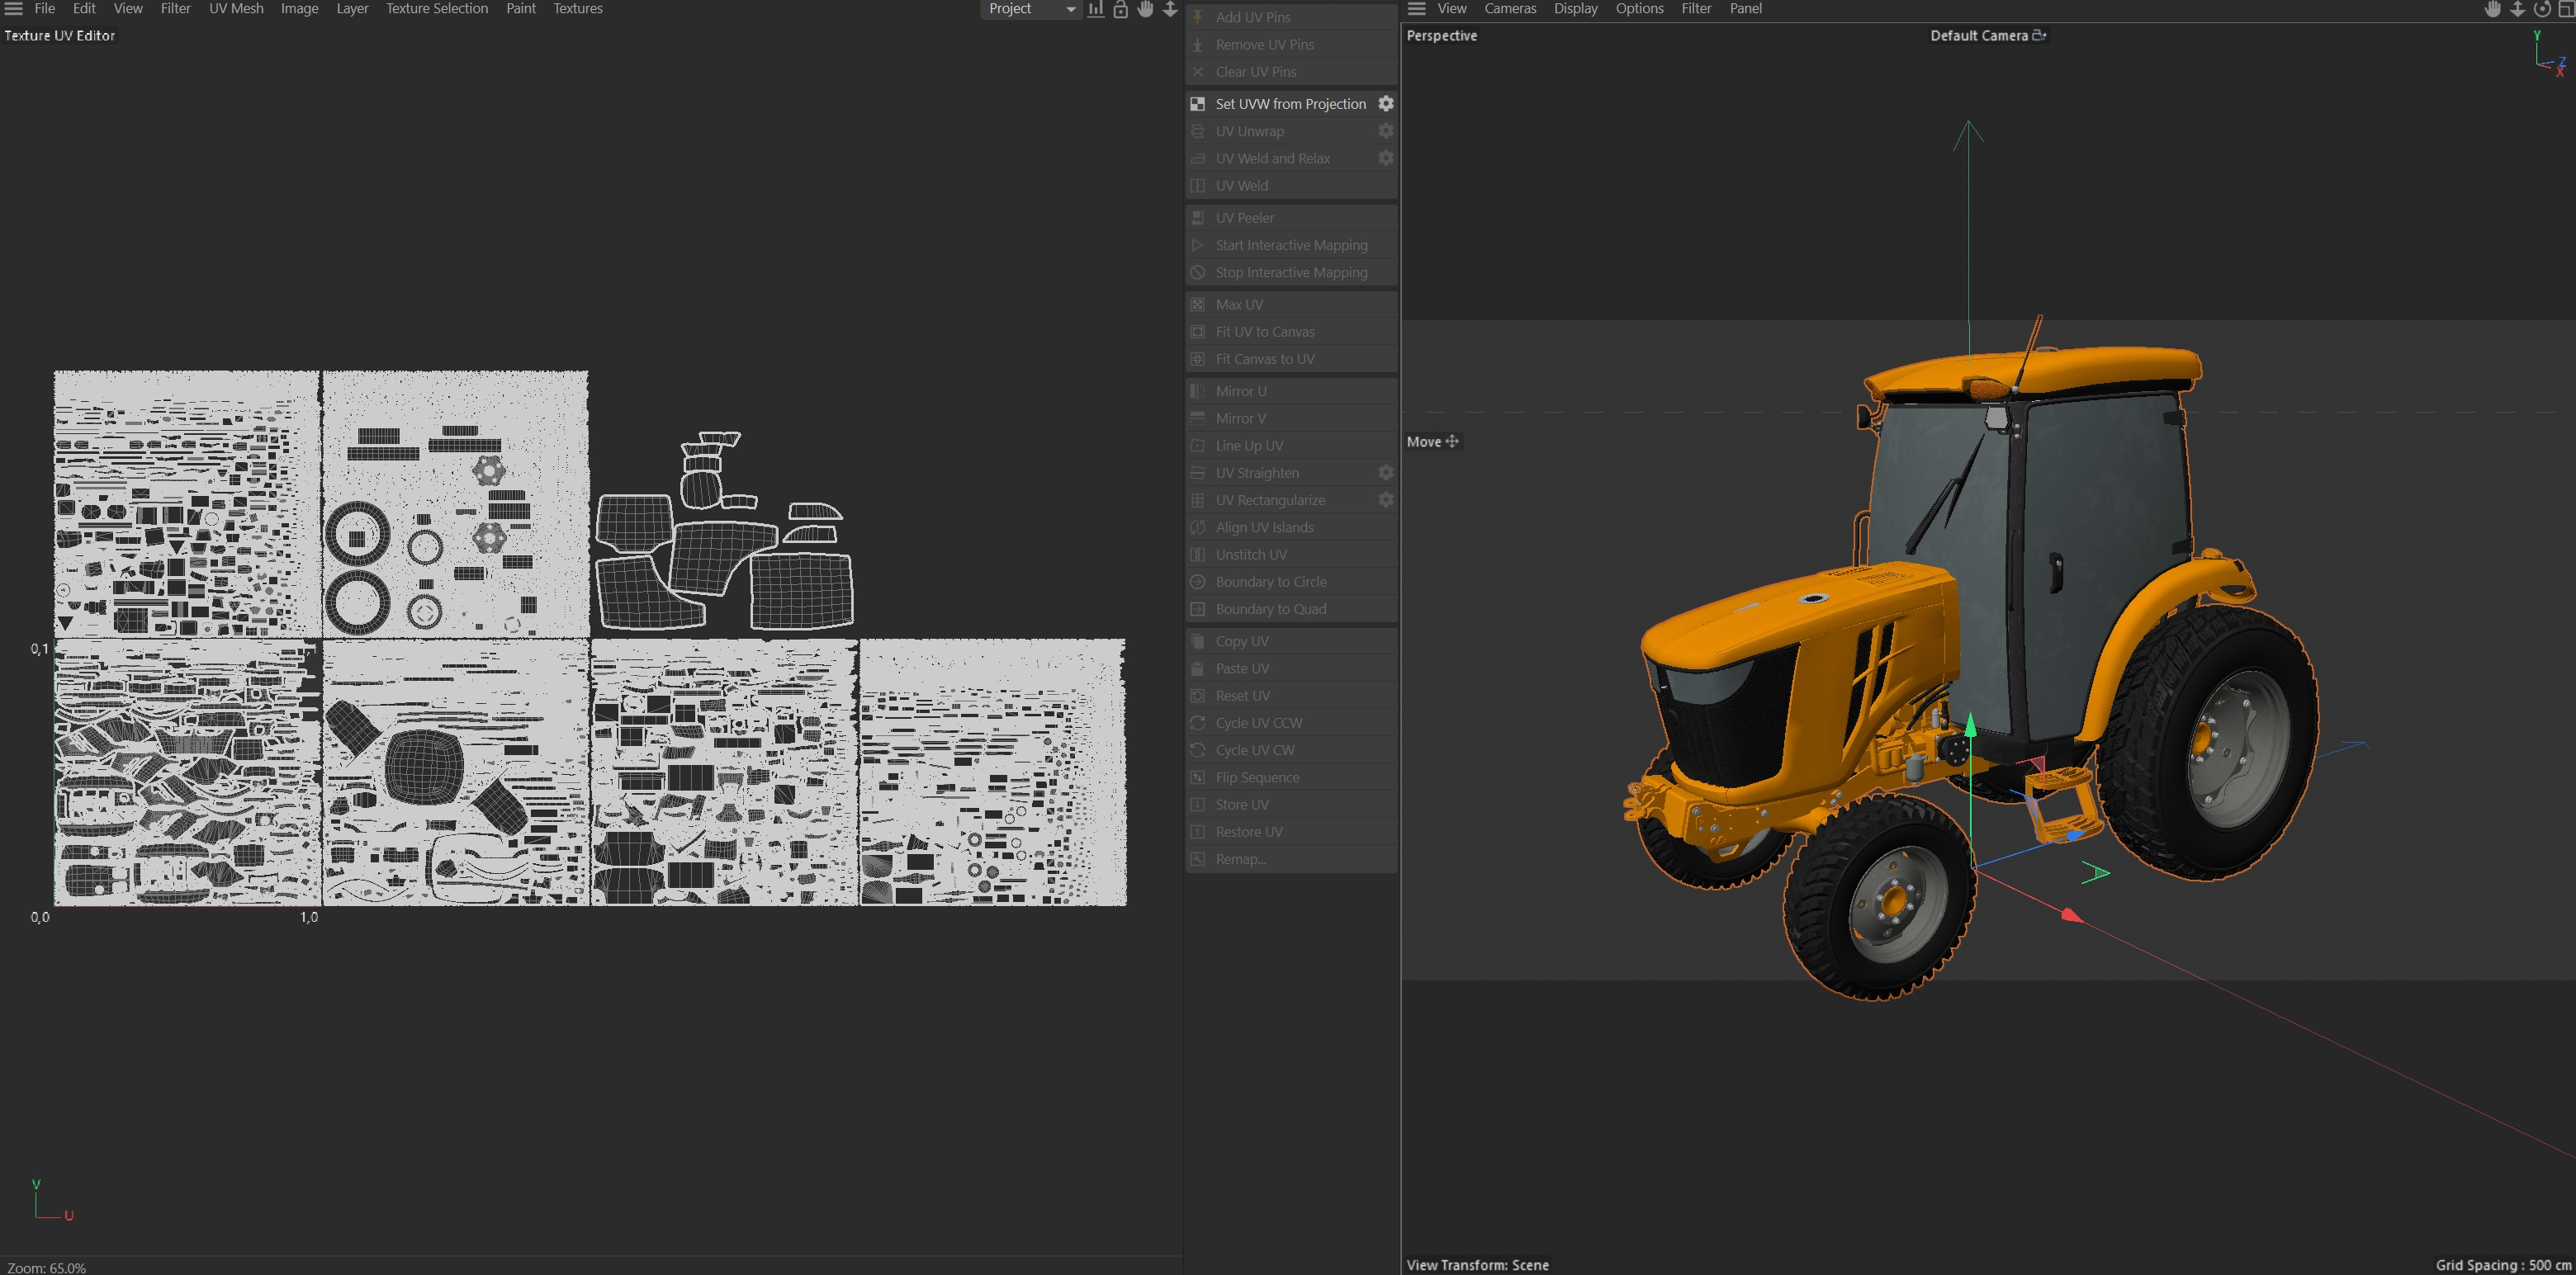2576x1275 pixels.
Task: Click the Default Camera link icon
Action: [2040, 35]
